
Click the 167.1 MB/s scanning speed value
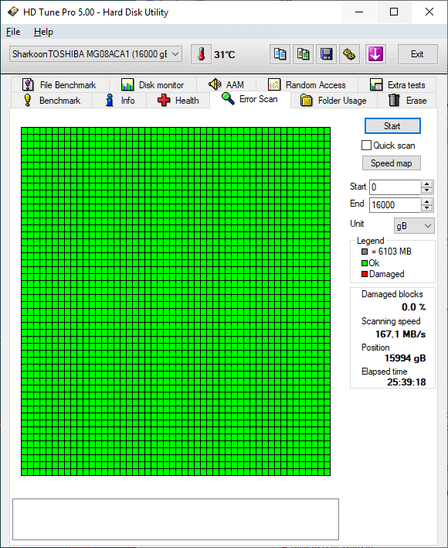(x=401, y=334)
